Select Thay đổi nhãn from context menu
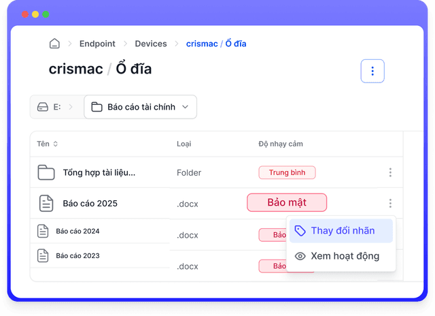 tap(341, 231)
